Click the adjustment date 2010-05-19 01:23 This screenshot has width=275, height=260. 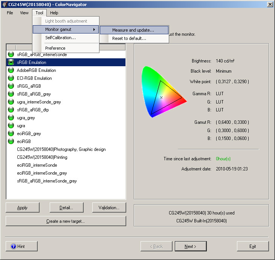232,169
